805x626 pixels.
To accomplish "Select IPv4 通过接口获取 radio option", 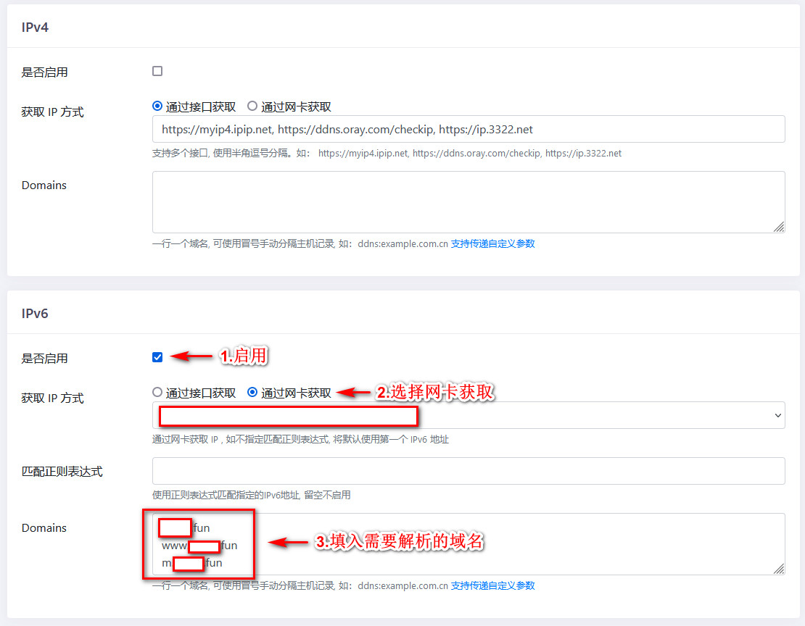I will [x=157, y=106].
